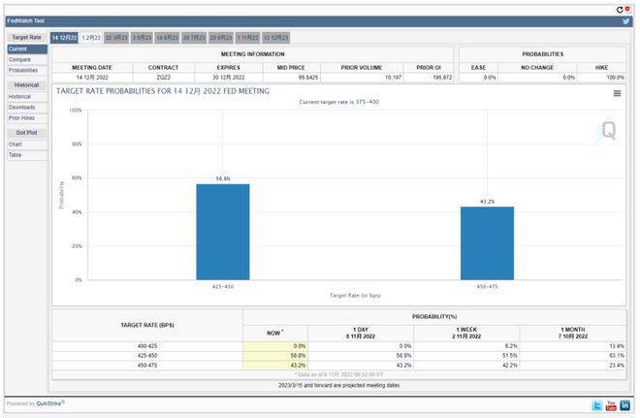Image resolution: width=640 pixels, height=418 pixels.
Task: Click the QuikStrike Q watermark logo
Action: click(x=608, y=131)
